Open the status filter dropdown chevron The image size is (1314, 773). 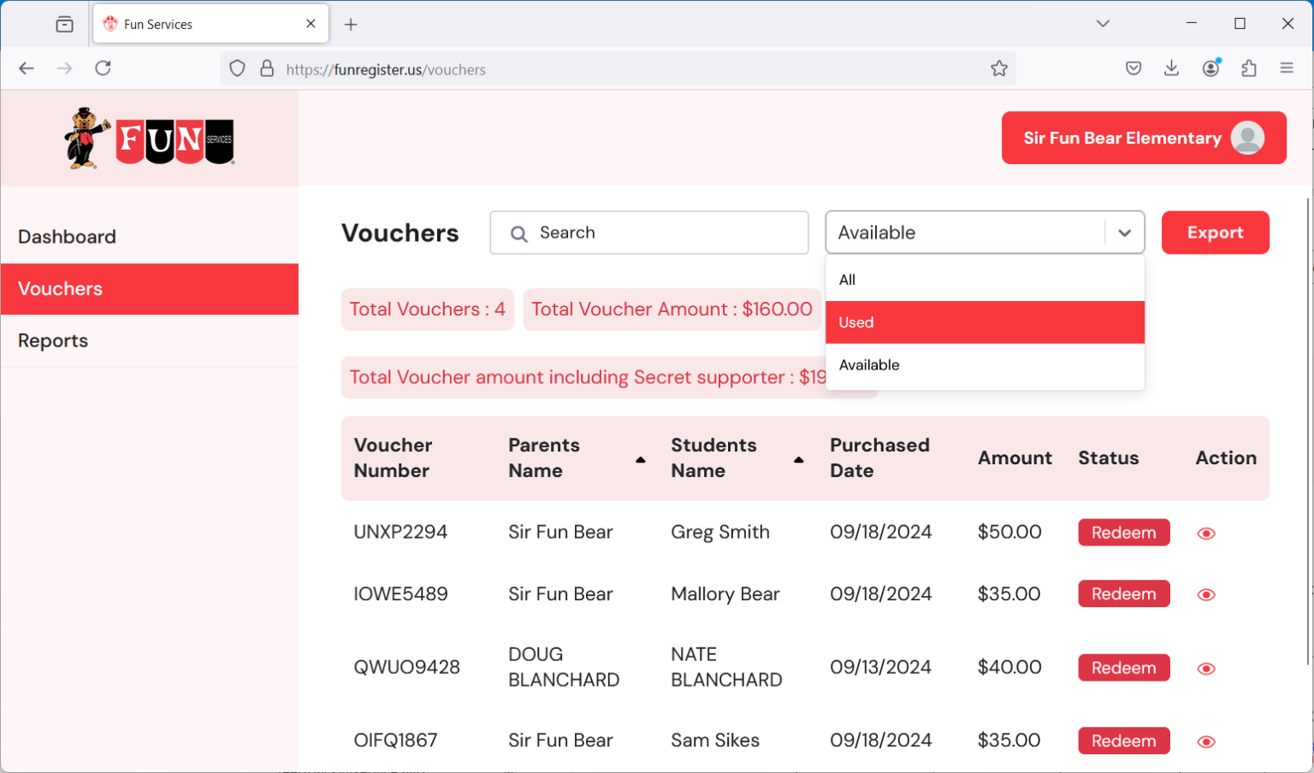1124,232
